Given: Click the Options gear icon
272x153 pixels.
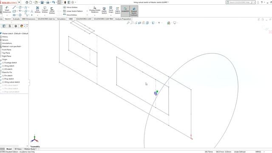Looking at the screenshot, I should [73, 2].
